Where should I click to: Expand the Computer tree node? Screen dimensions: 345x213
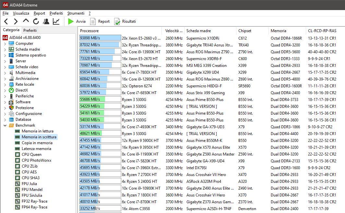coord(5,44)
